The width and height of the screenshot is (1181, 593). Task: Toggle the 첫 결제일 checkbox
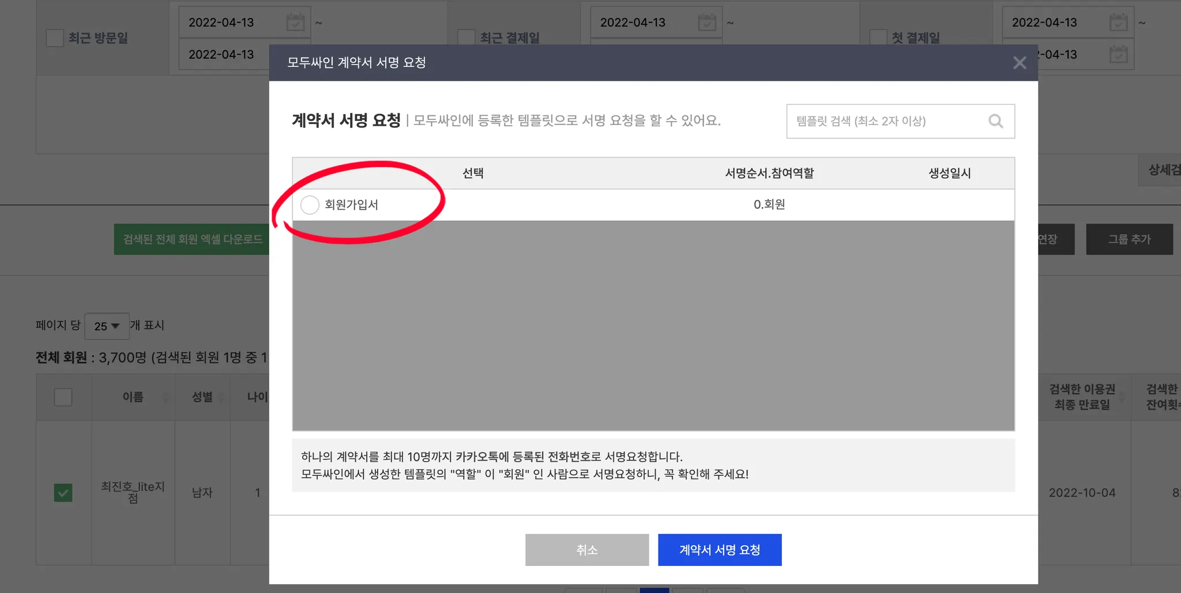(878, 37)
